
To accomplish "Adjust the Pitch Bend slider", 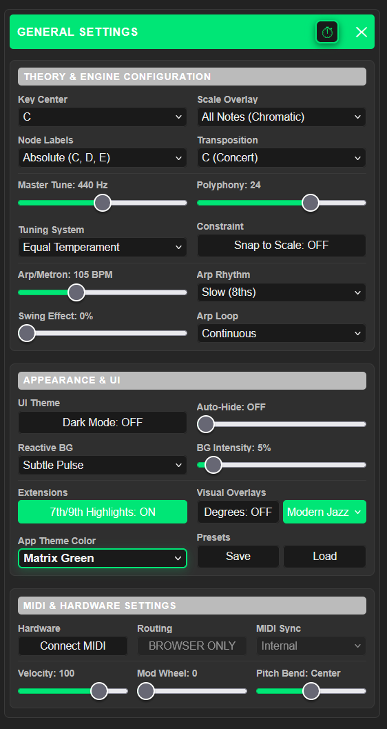I will (311, 691).
